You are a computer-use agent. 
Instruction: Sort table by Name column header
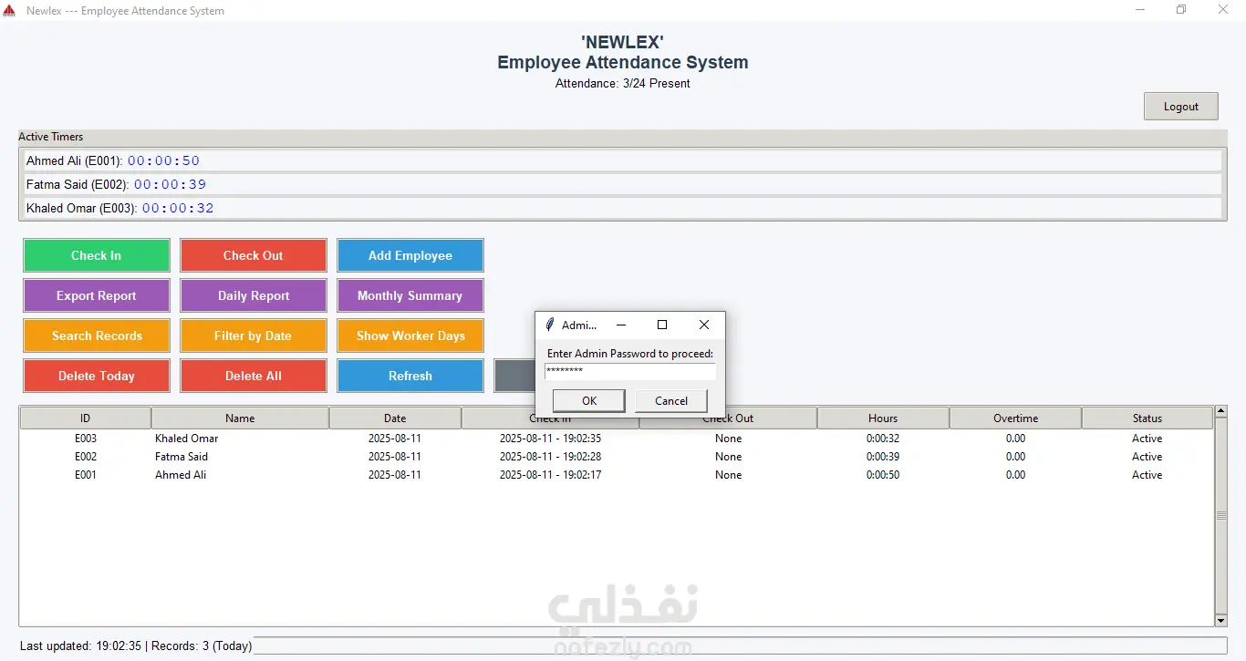pyautogui.click(x=240, y=418)
